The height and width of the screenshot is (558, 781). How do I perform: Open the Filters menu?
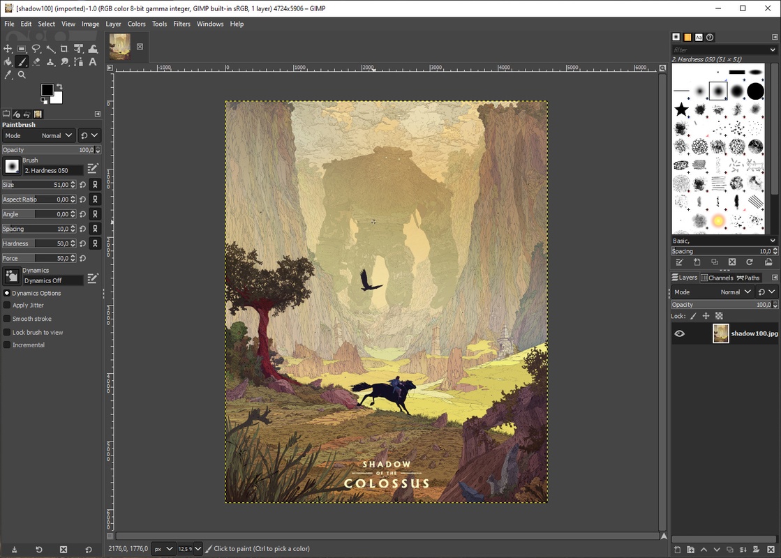(x=181, y=24)
